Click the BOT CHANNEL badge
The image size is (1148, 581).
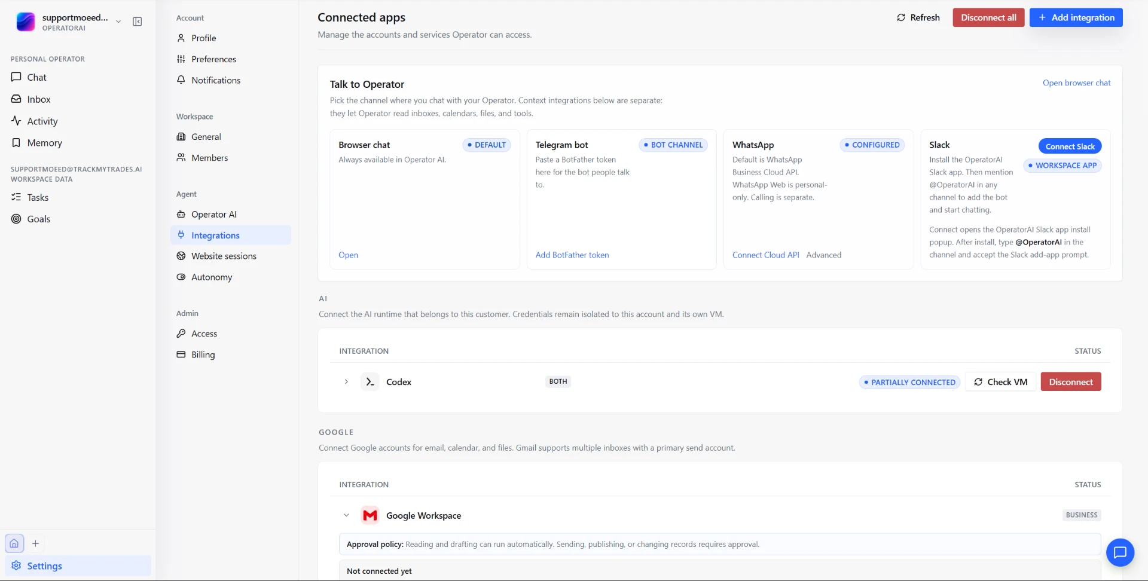pyautogui.click(x=673, y=145)
